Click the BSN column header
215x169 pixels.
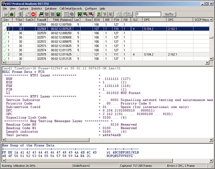click(x=98, y=20)
